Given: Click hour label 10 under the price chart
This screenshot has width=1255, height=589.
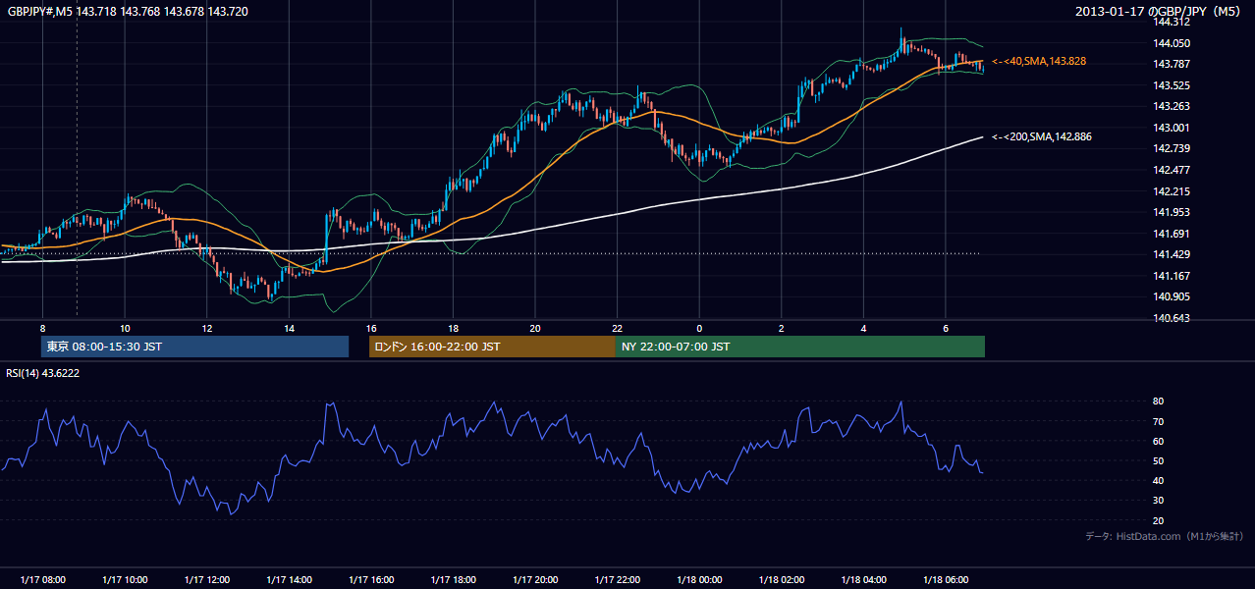Looking at the screenshot, I should click(125, 328).
